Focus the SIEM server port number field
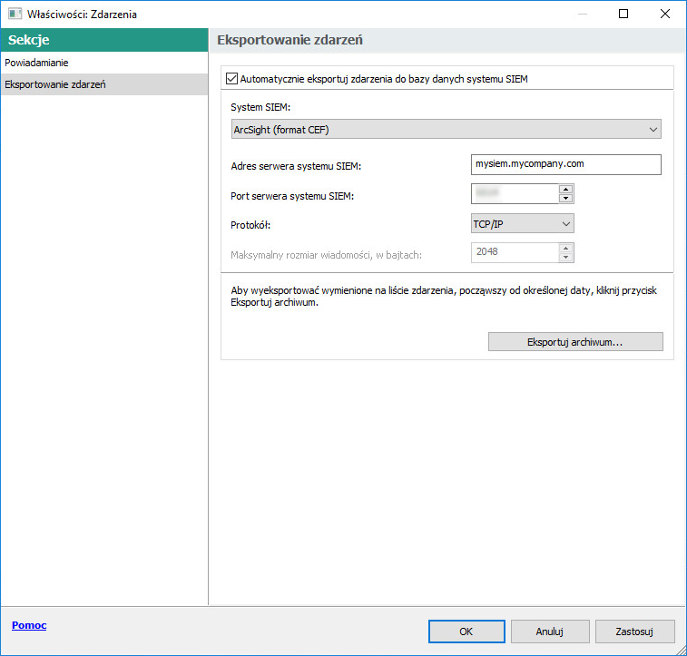687x656 pixels. pyautogui.click(x=514, y=193)
